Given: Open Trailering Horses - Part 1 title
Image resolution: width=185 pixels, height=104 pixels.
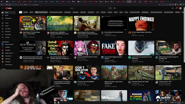Looking at the screenshot, I should coord(165,82).
